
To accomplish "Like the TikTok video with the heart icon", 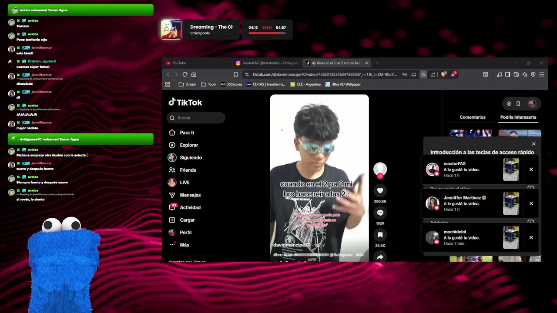I will tap(380, 190).
